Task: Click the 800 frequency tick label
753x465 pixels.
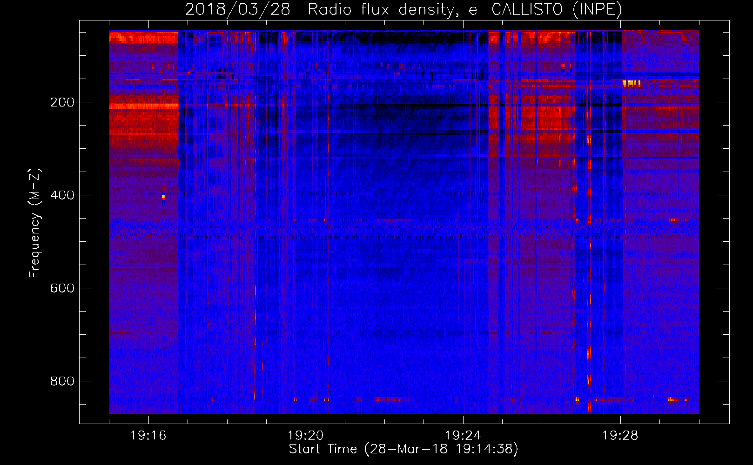Action: click(x=62, y=381)
